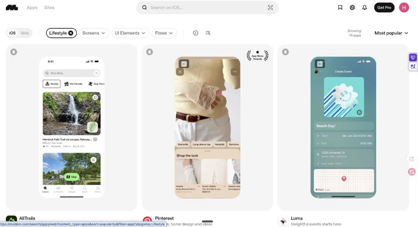Screen dimensions: 418x227
Task: Click the globe icon in header
Action: tap(352, 7)
